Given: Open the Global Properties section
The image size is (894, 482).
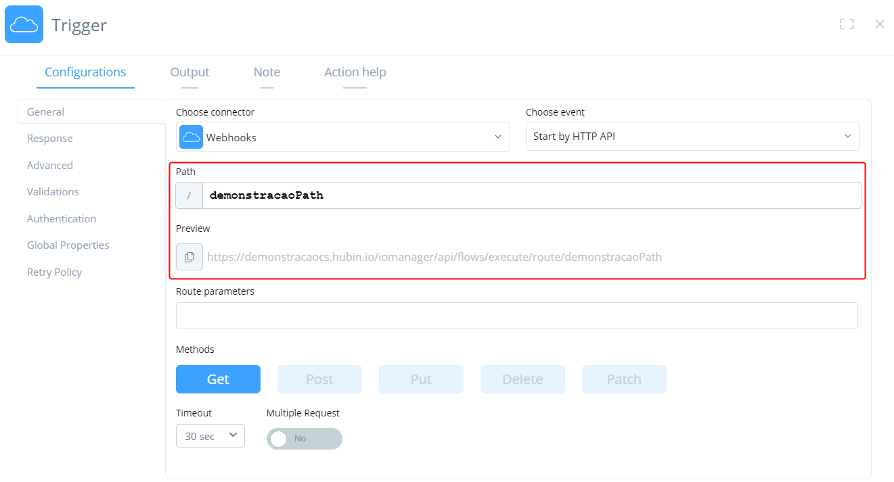Looking at the screenshot, I should [x=68, y=245].
